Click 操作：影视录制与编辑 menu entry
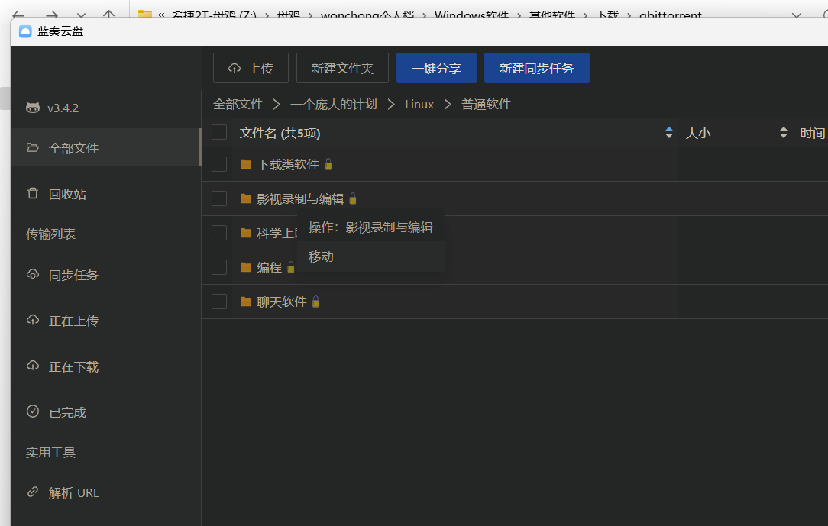Screen dimensions: 828x526 pos(371,226)
